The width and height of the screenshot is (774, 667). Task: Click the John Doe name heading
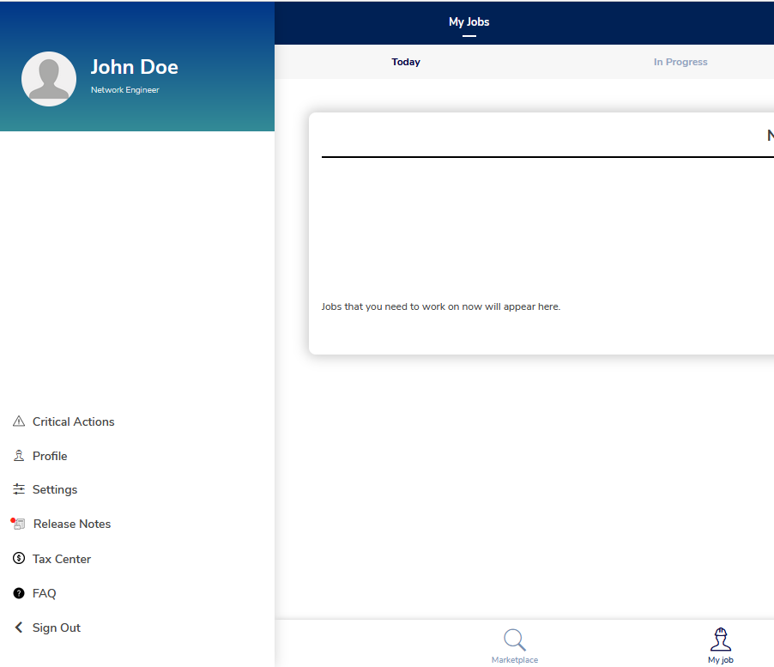coord(134,67)
